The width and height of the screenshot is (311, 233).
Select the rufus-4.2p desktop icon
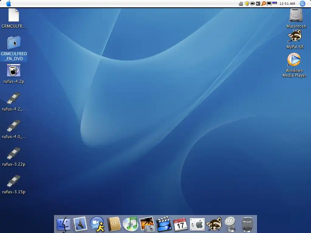point(14,70)
